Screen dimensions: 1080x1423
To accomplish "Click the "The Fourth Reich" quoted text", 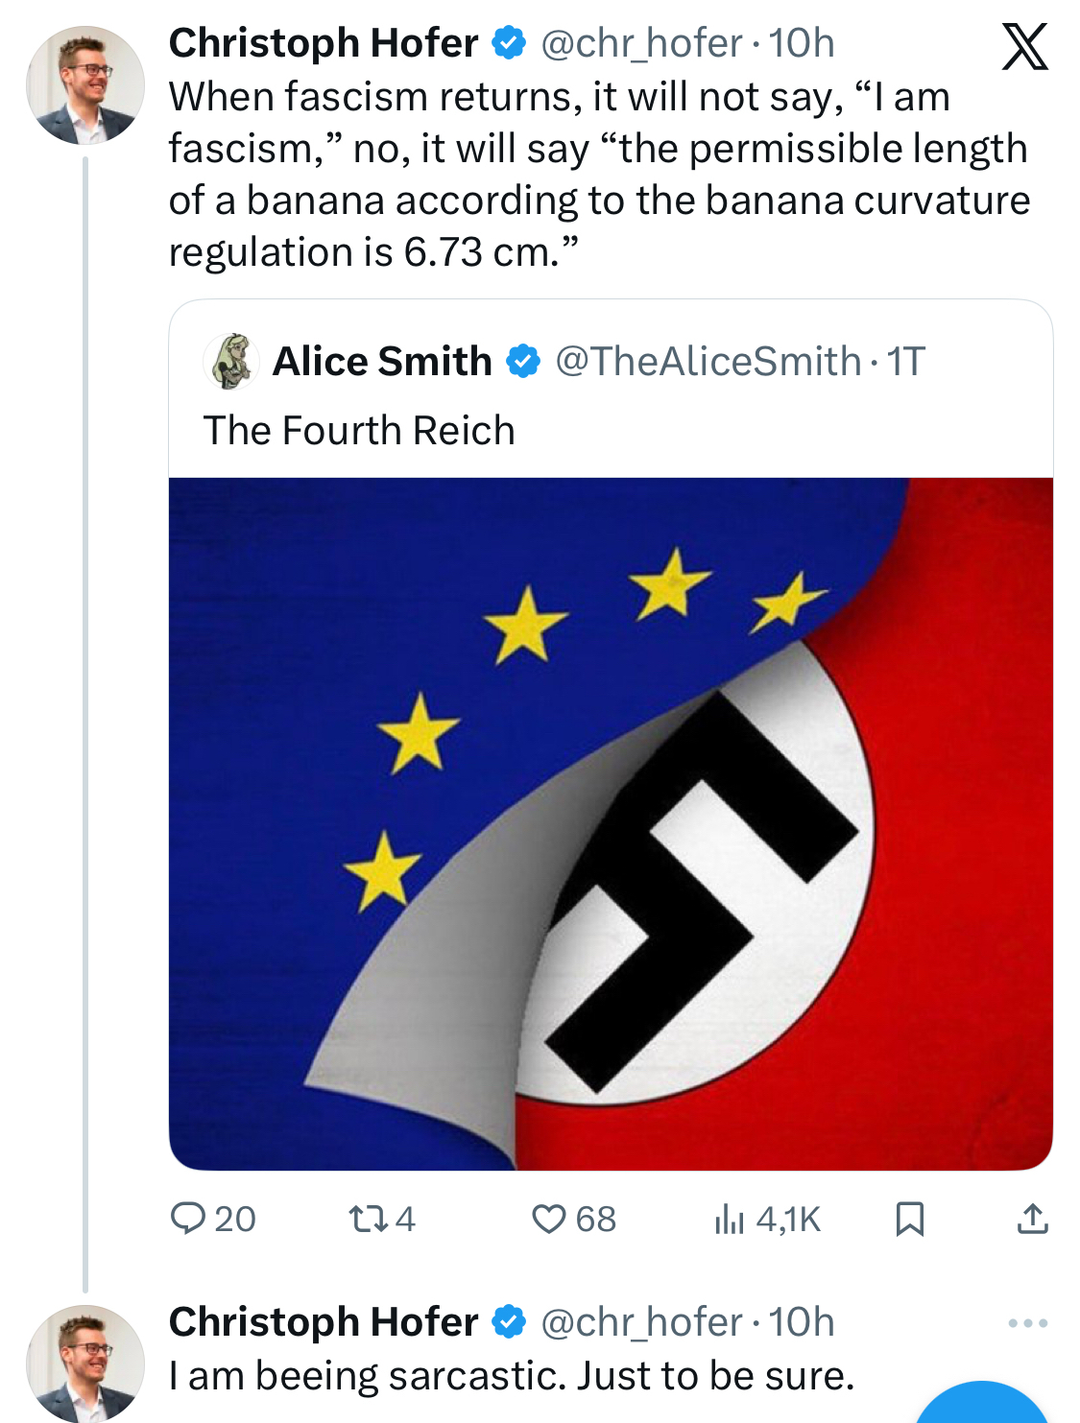I will pyautogui.click(x=359, y=431).
